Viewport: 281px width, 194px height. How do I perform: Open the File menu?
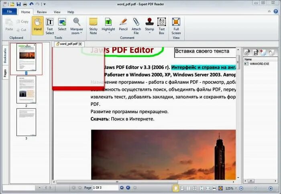pyautogui.click(x=9, y=12)
